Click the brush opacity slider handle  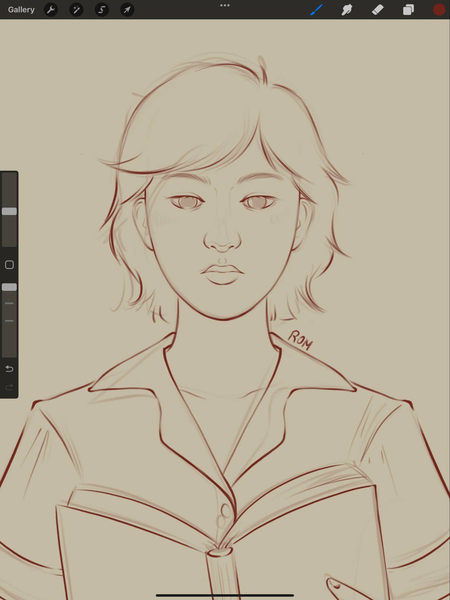coord(9,287)
